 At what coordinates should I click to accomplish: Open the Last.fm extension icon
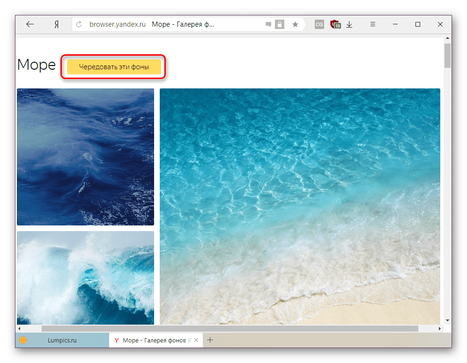point(319,25)
